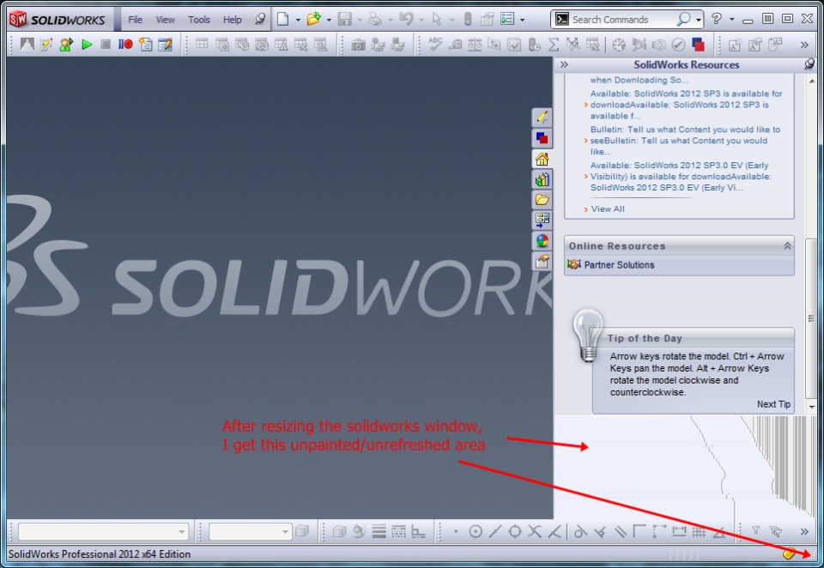Click the ABC spelling check icon

coord(436,44)
